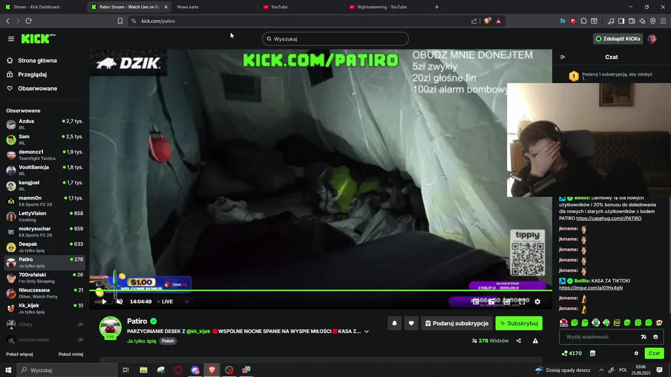Screen dimensions: 671x377
Task: Click Pokaż więcej in sidebar
Action: 19,354
